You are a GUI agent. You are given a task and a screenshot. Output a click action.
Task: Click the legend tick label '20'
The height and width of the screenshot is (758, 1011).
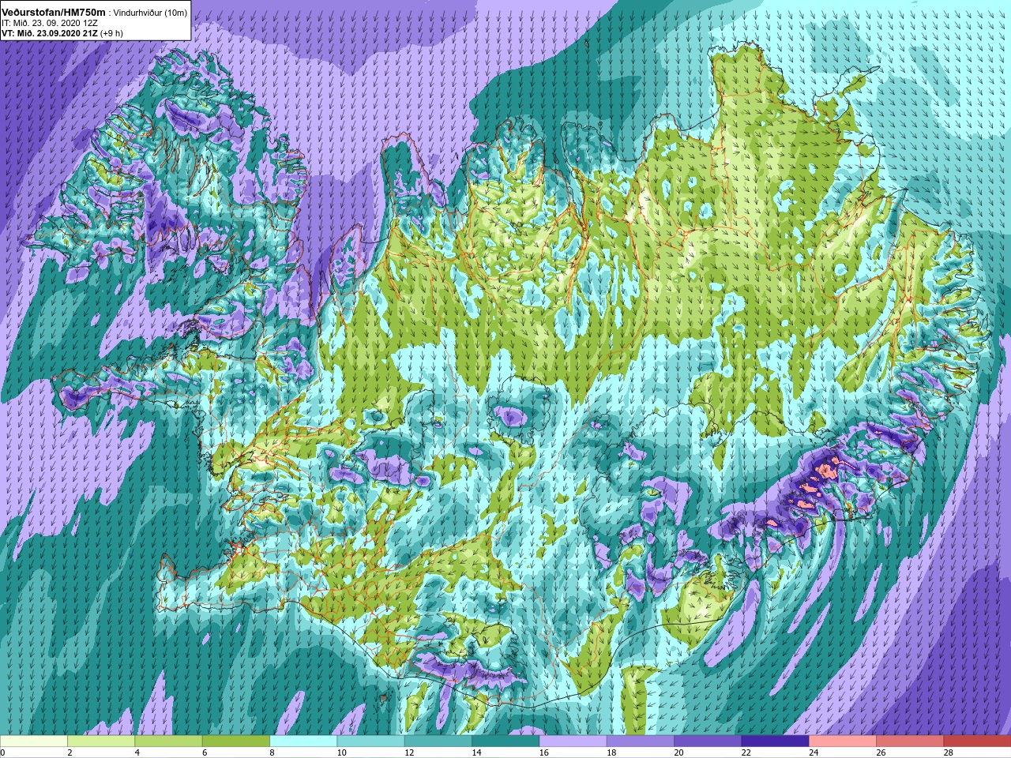click(678, 752)
